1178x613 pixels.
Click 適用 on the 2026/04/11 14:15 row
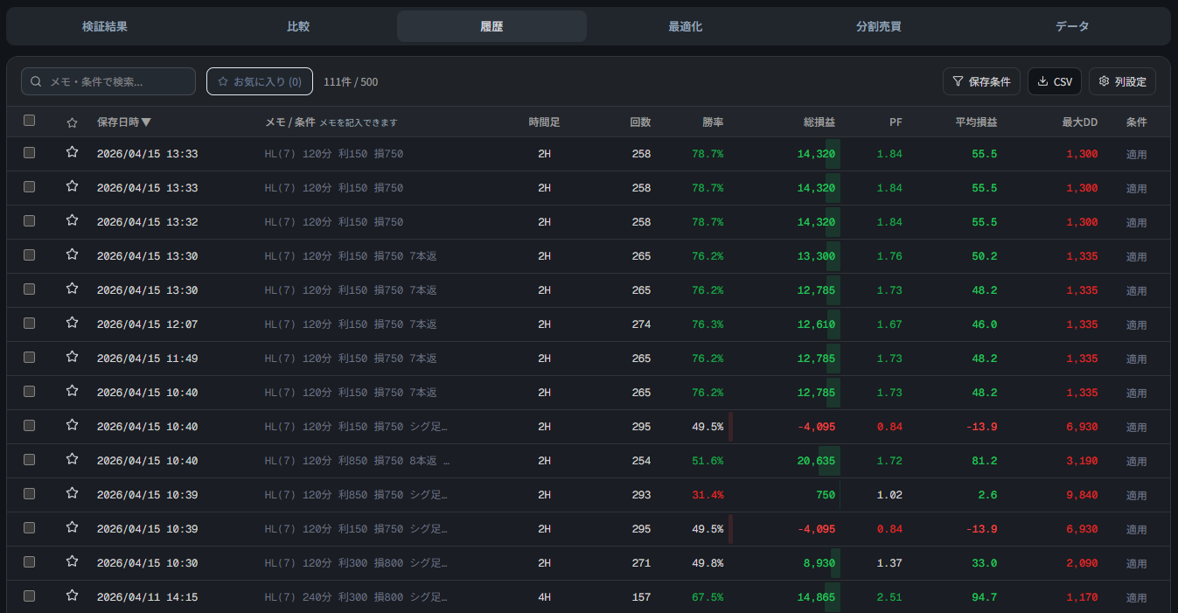(x=1136, y=597)
